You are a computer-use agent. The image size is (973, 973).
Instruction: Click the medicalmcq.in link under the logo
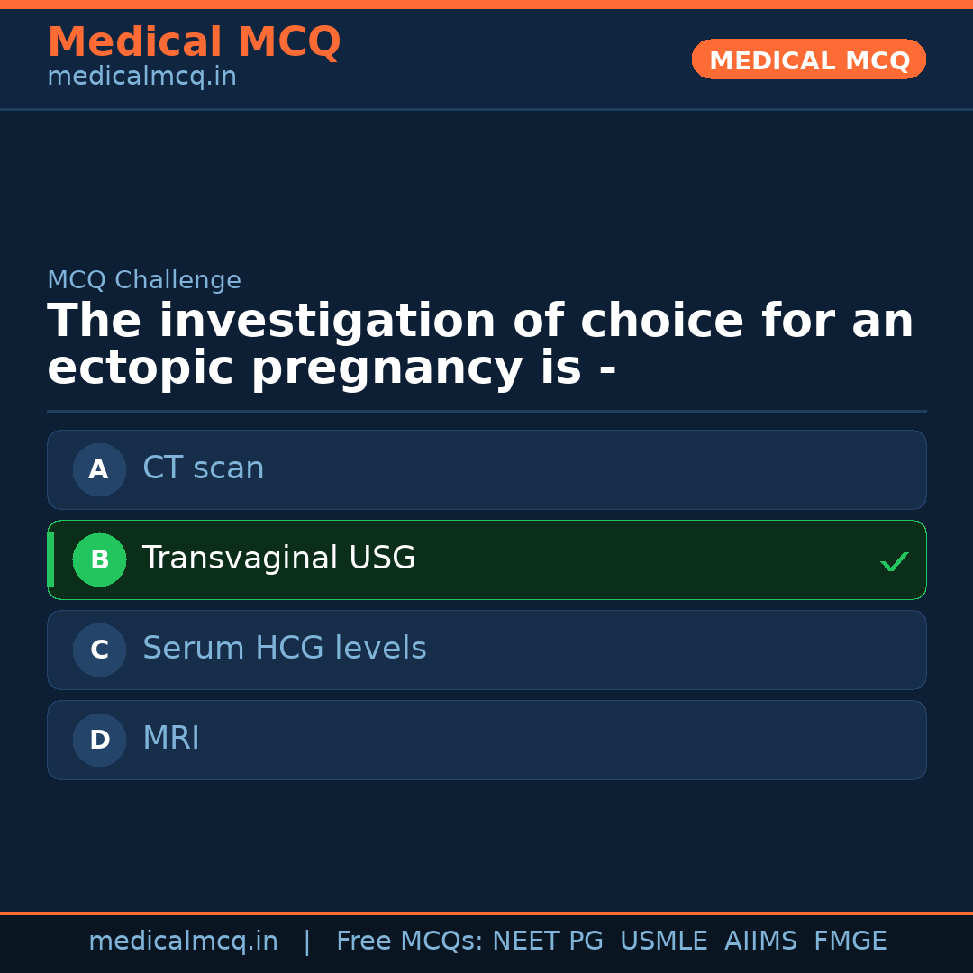pyautogui.click(x=141, y=76)
